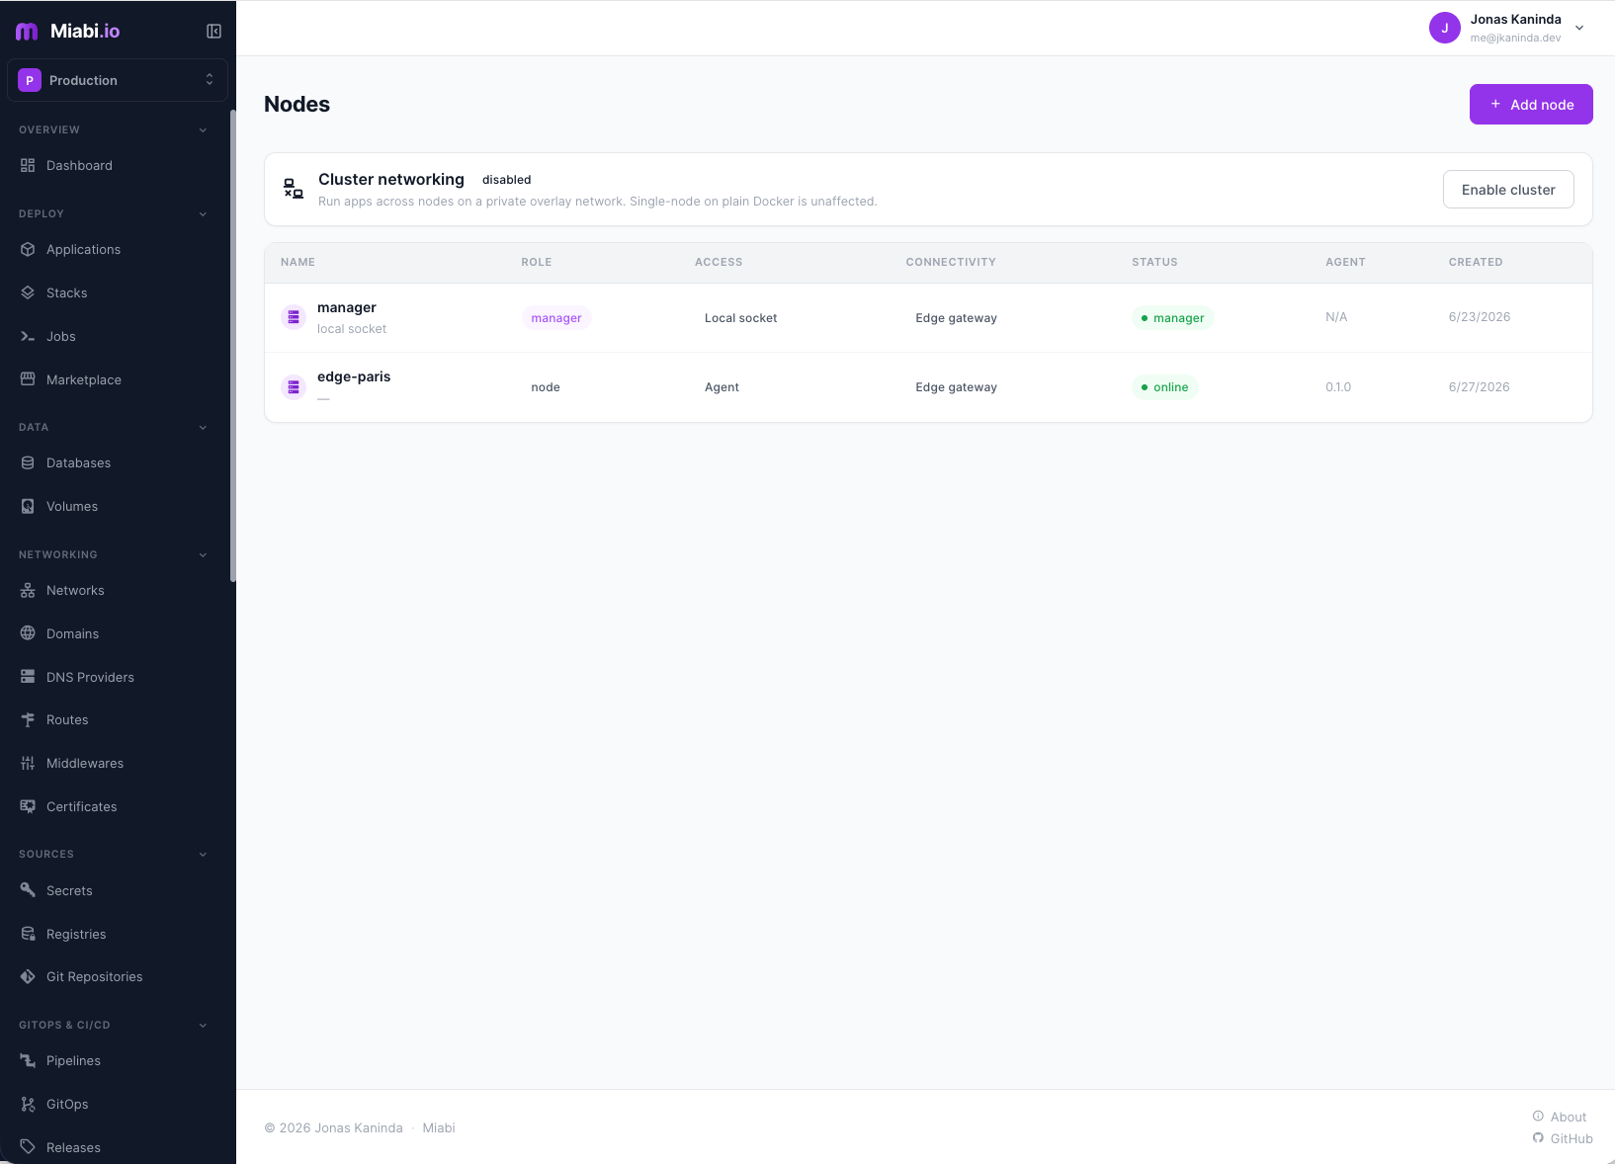Collapse the OVERVIEW sidebar section
The height and width of the screenshot is (1164, 1615).
(x=203, y=130)
